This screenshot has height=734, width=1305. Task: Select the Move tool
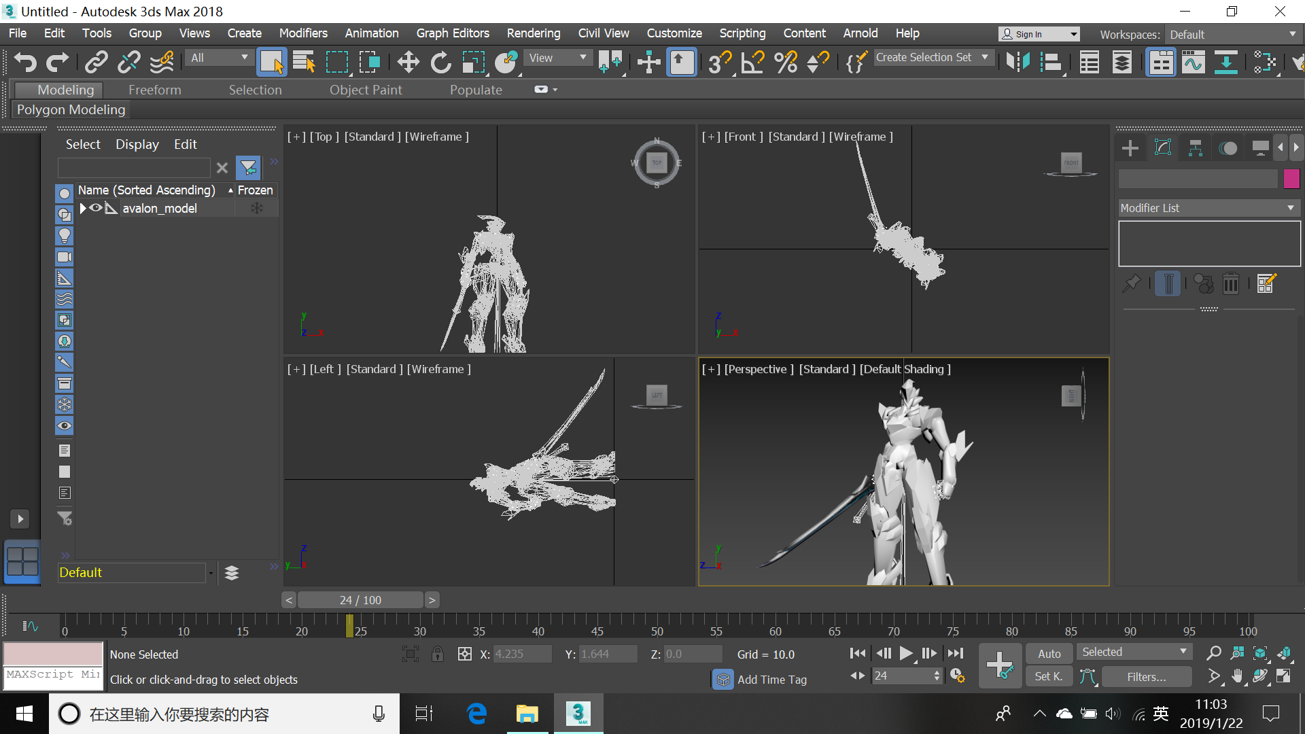(x=408, y=62)
